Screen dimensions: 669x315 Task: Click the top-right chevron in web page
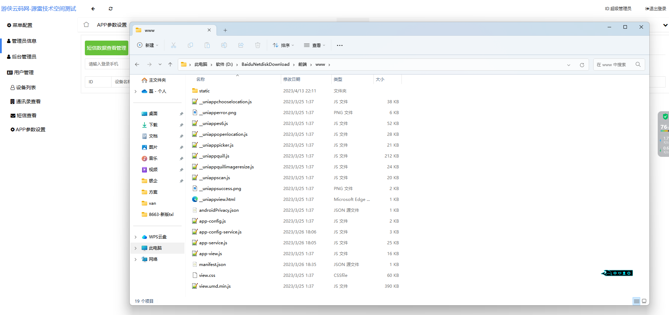[665, 25]
